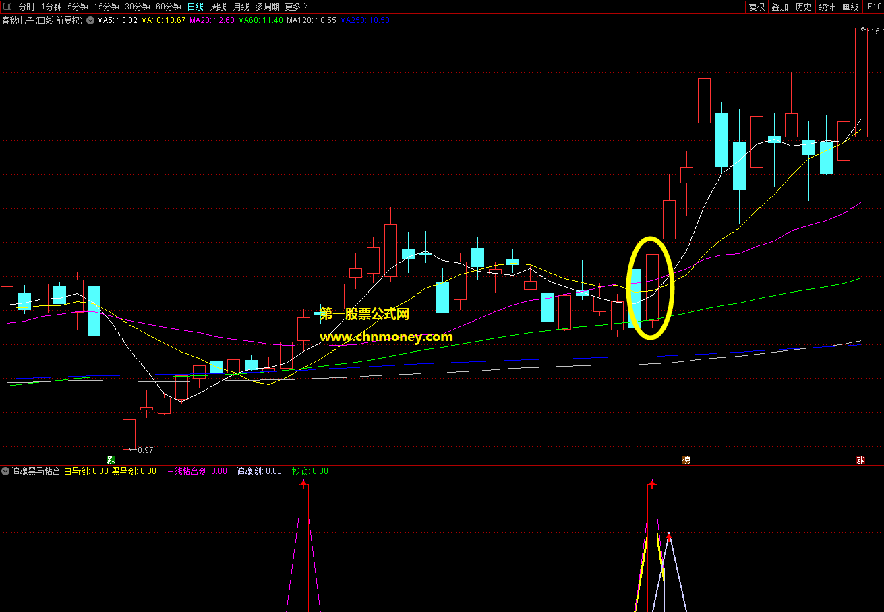Click the 追魂剑: 0.00 value
This screenshot has height=612, width=884.
259,471
